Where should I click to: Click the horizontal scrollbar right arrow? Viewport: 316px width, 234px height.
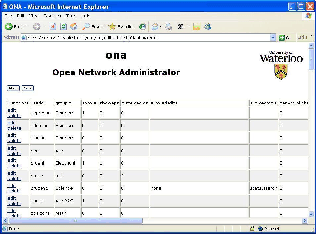(x=304, y=221)
